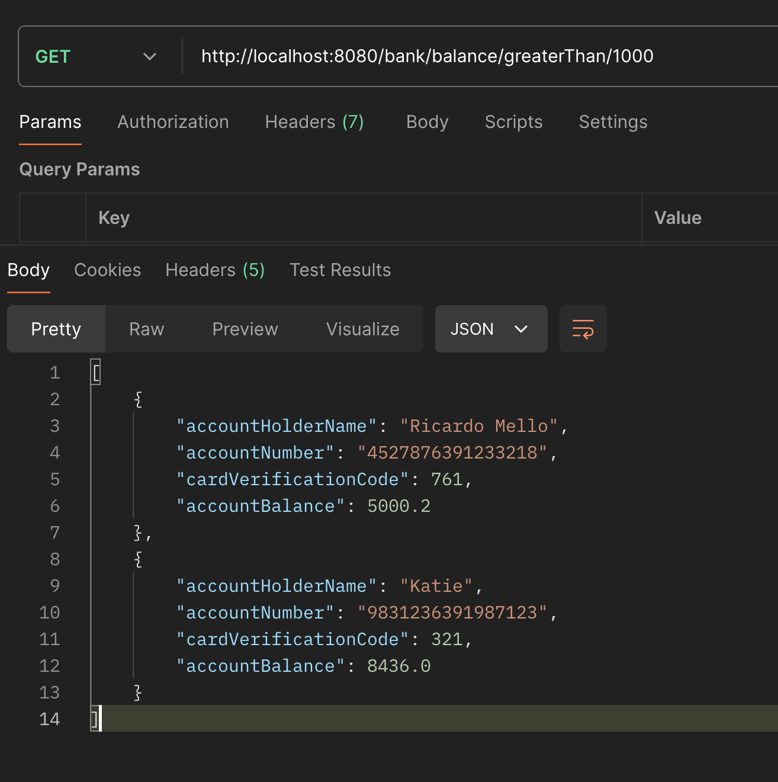
Task: Select the Params tab
Action: tap(50, 122)
